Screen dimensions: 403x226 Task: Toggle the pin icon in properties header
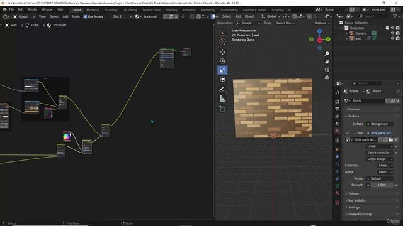coord(398,91)
